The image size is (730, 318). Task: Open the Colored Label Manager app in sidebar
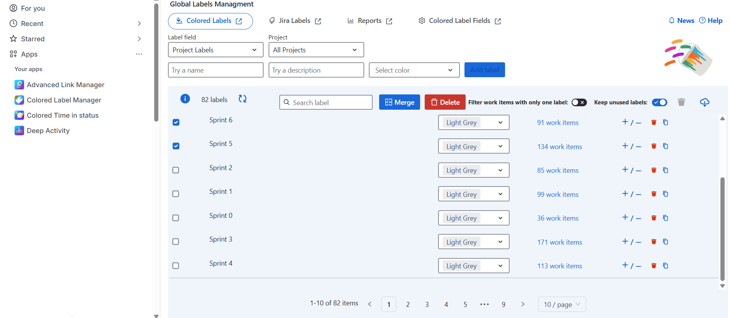pyautogui.click(x=64, y=100)
